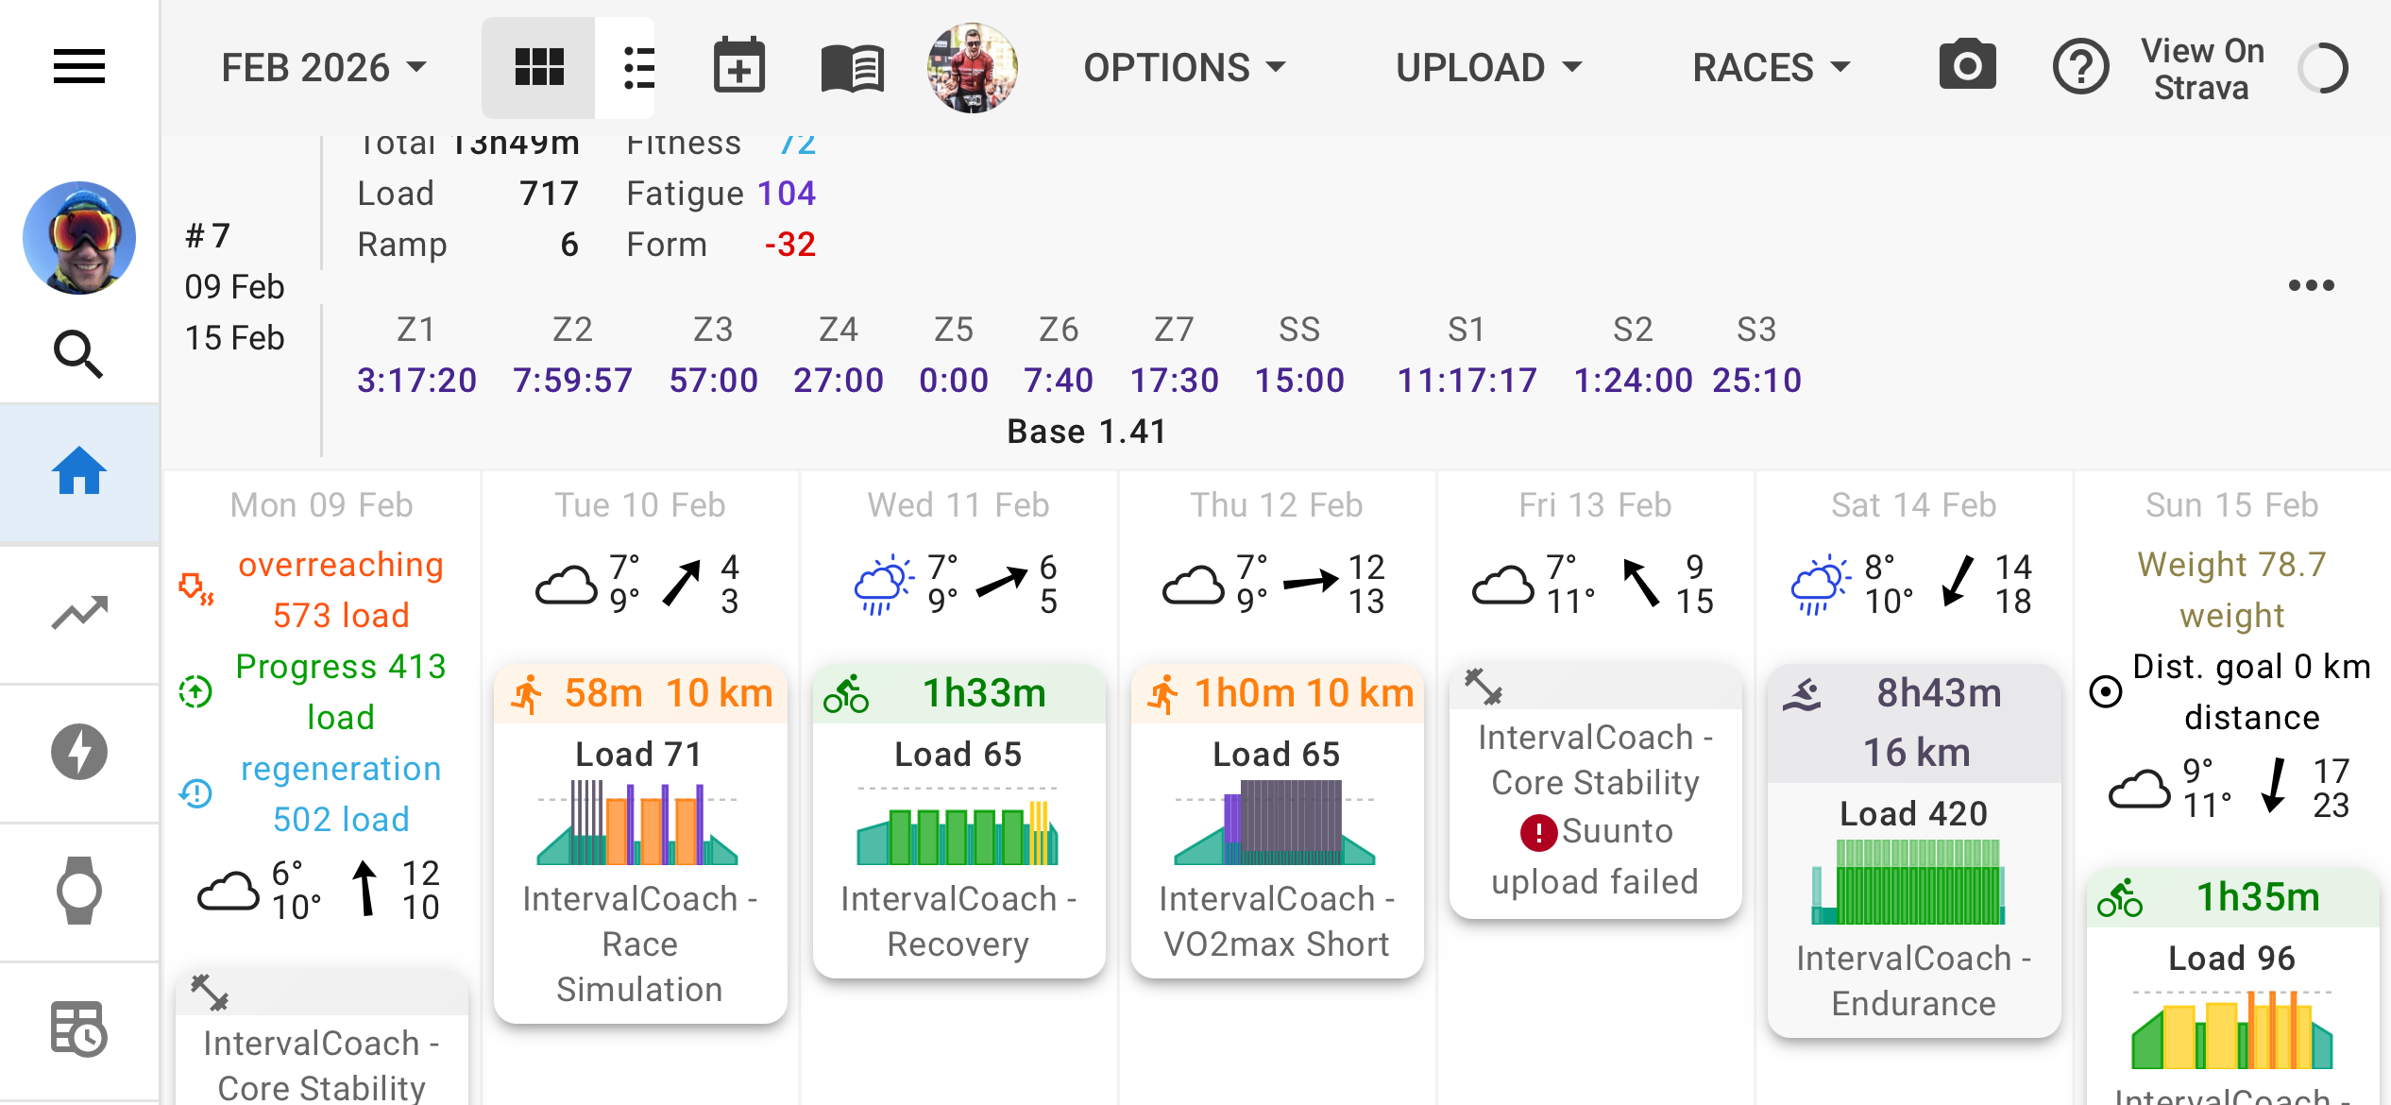Click the athlete profile photo in toolbar
Viewport: 2391px width, 1105px height.
tap(972, 67)
